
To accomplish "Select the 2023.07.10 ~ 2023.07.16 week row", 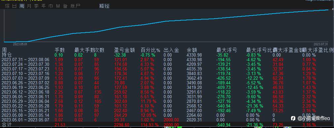I will 25,73.
